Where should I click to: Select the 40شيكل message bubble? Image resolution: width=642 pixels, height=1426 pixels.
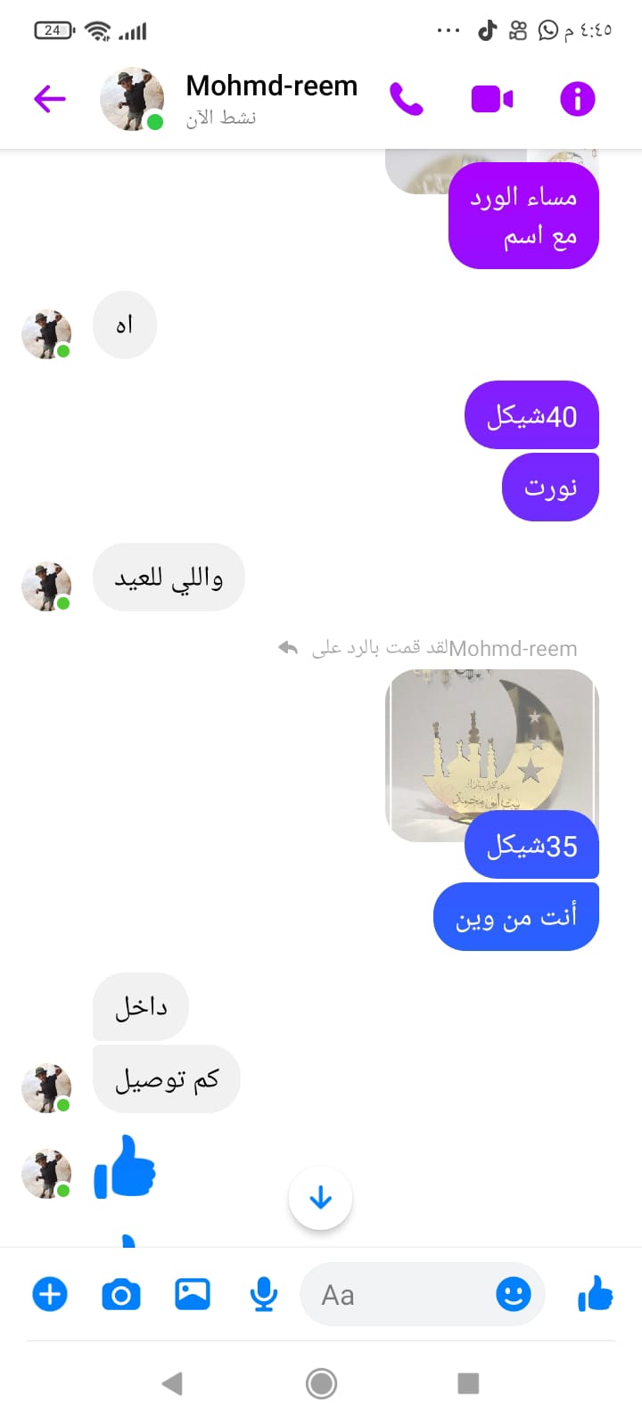click(531, 415)
